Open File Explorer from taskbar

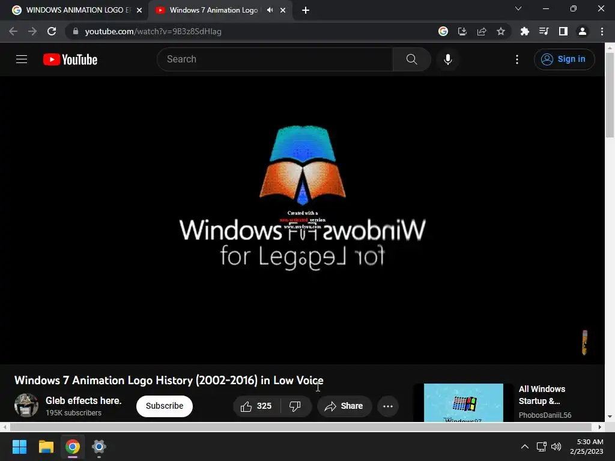click(46, 447)
